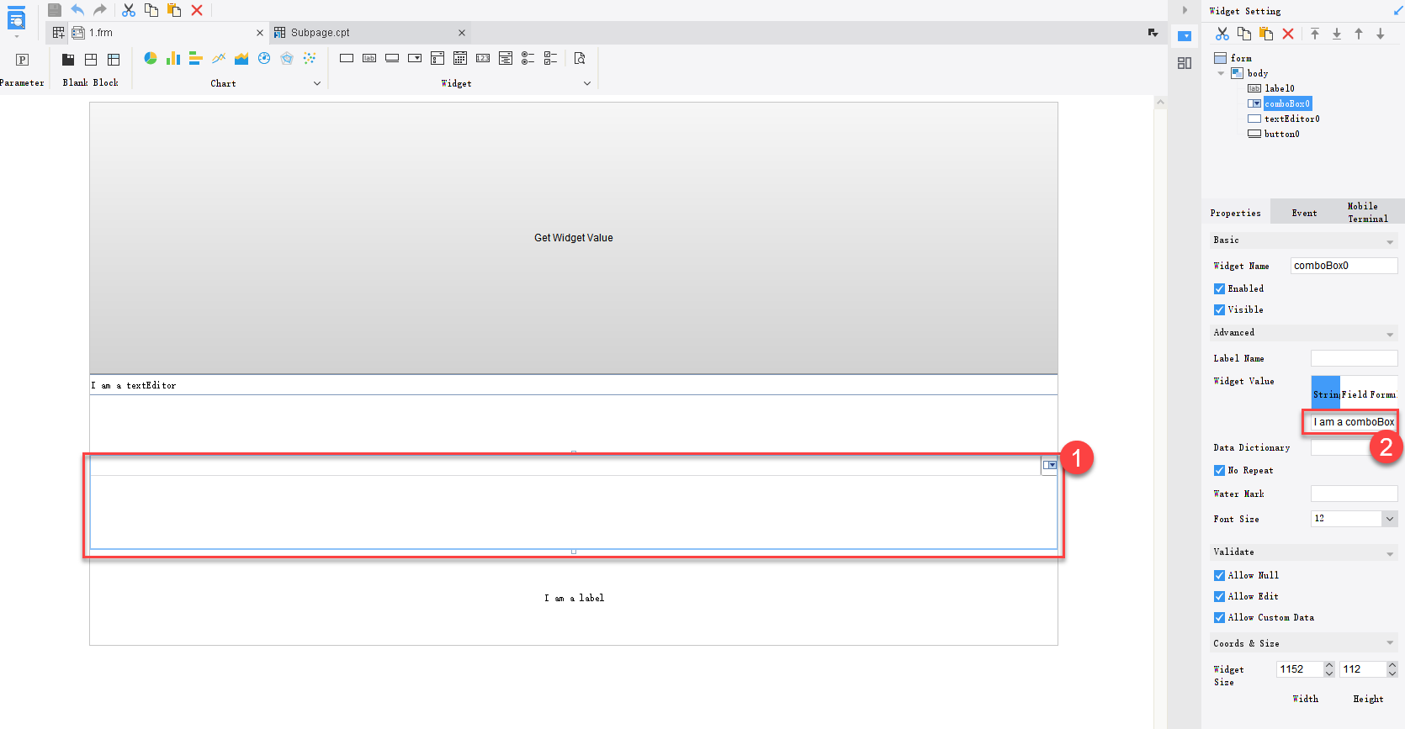The height and width of the screenshot is (729, 1405).
Task: Add a number widget from toolbar
Action: click(483, 58)
